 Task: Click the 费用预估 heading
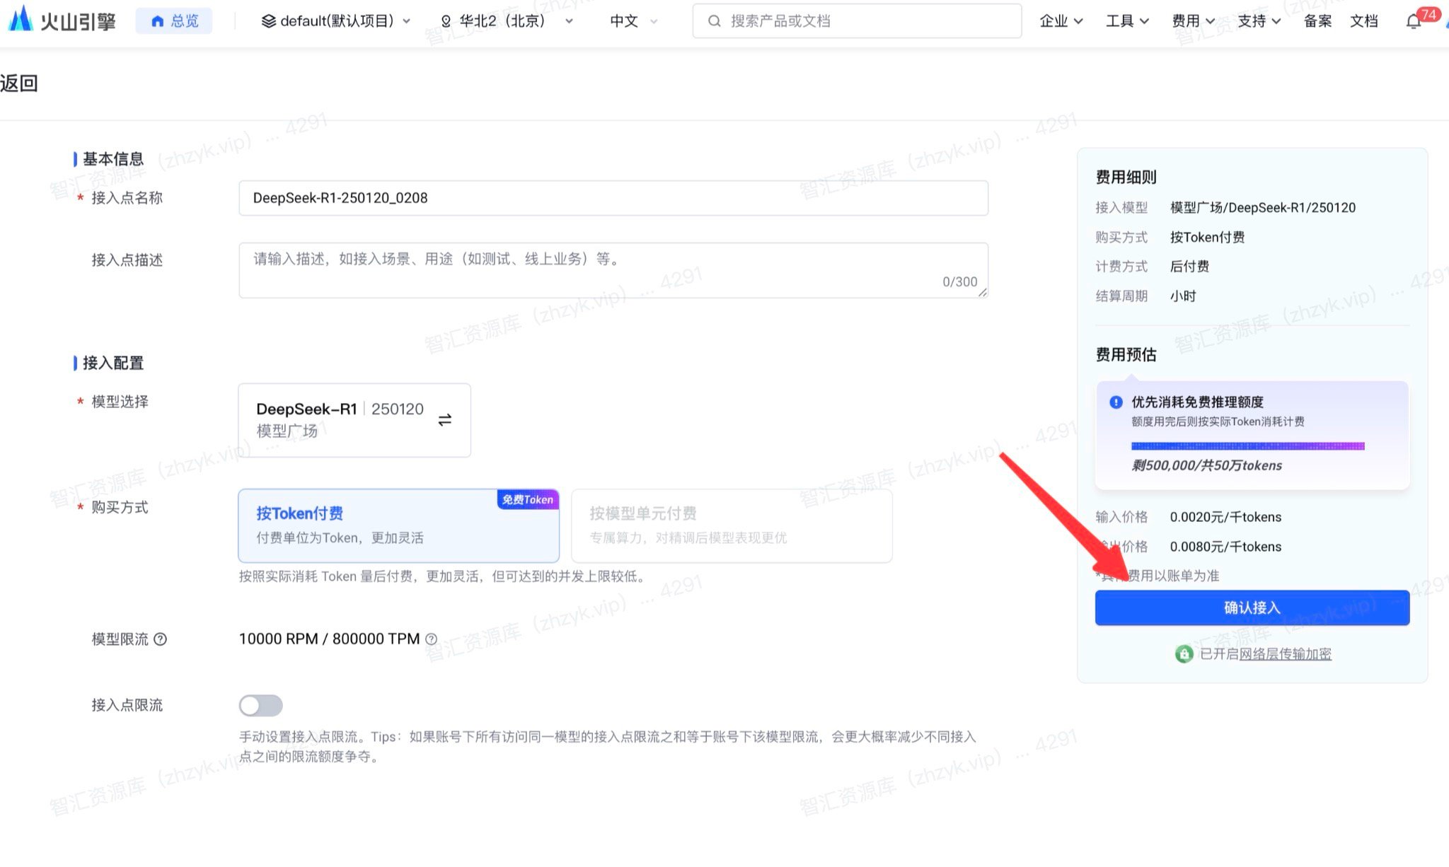coord(1126,355)
